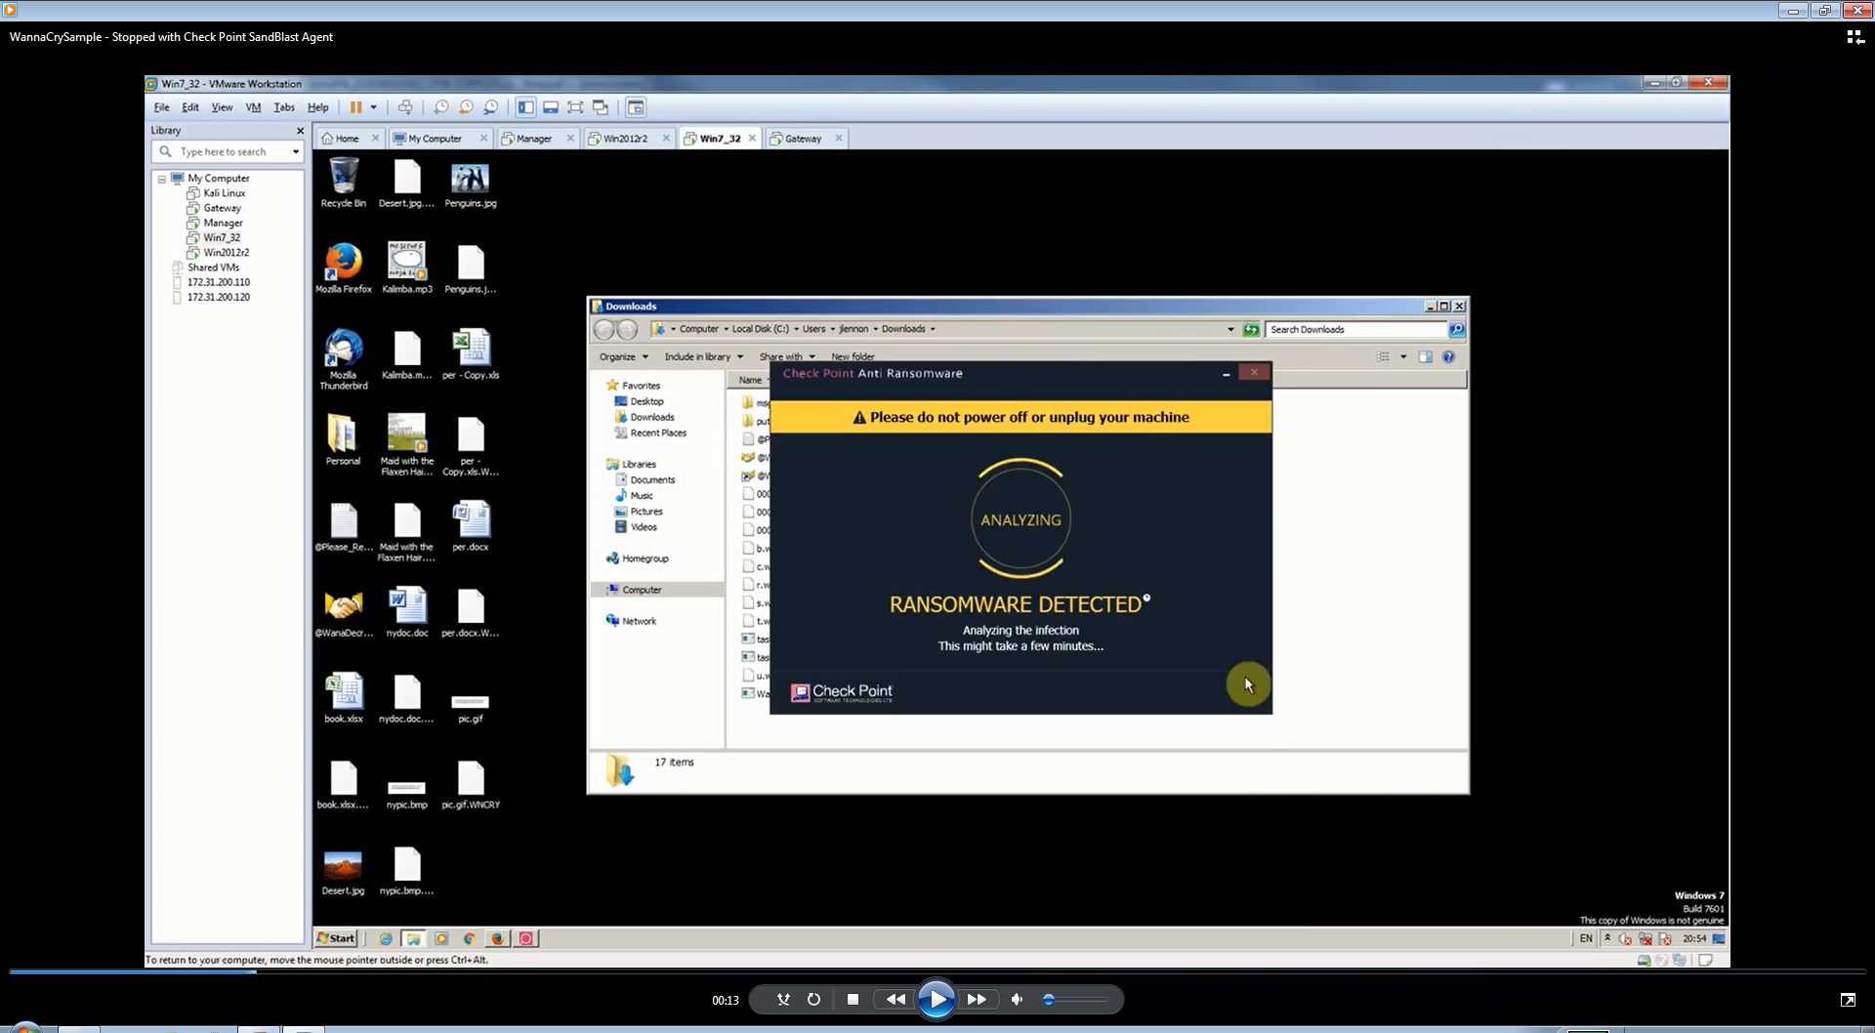
Task: Open the power options dropdown beside pause
Action: [373, 107]
